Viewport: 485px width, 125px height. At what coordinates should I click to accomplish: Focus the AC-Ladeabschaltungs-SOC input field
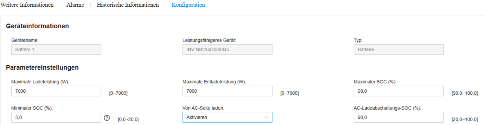click(x=398, y=117)
